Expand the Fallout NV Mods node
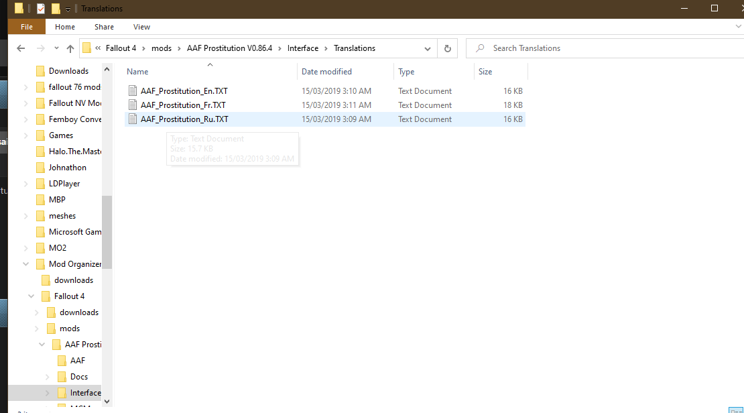The width and height of the screenshot is (744, 413). pos(26,103)
